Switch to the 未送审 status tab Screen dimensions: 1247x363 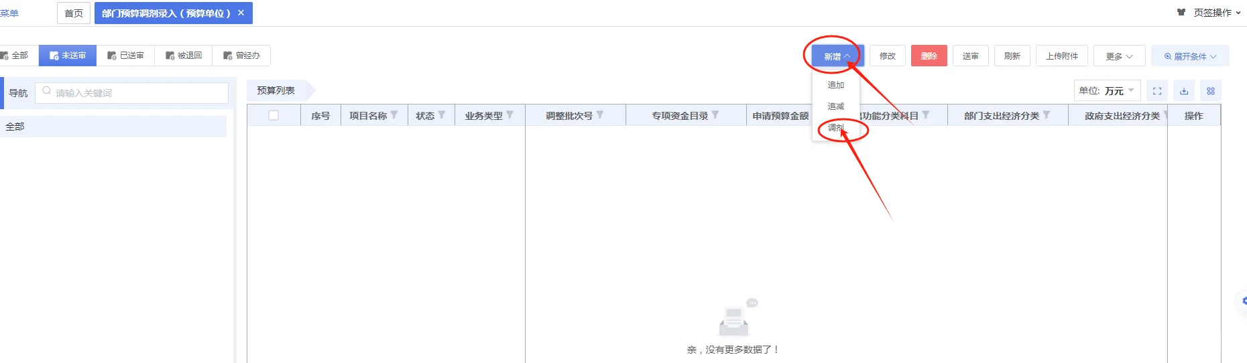[x=68, y=56]
